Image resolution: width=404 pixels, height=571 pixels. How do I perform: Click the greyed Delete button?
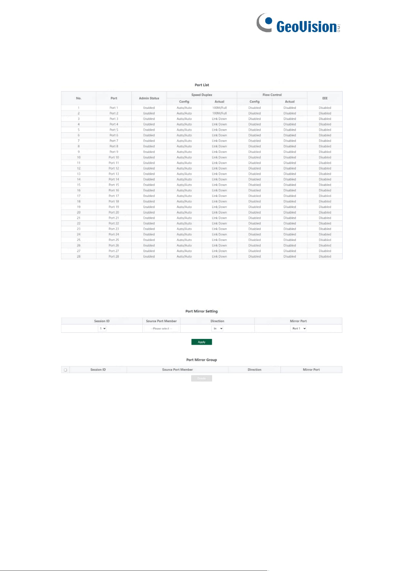[x=202, y=378]
